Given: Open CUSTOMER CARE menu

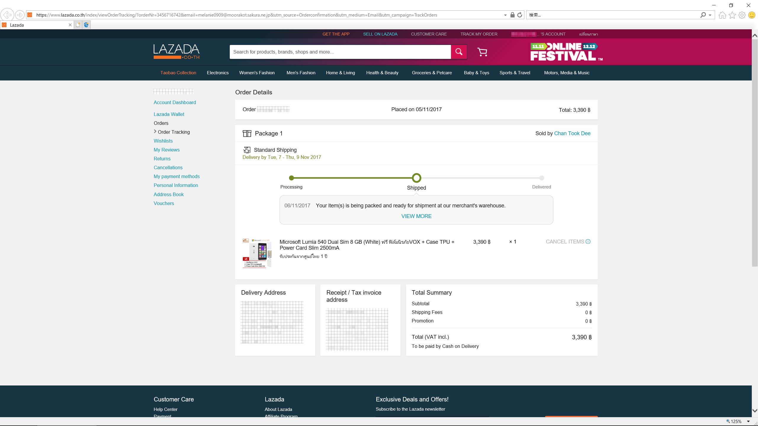Looking at the screenshot, I should pyautogui.click(x=429, y=34).
